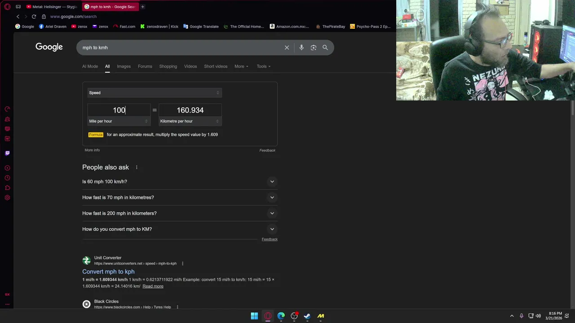Open 'Convert mph to kph' result link
Screen dimensions: 575x323
tap(108, 272)
